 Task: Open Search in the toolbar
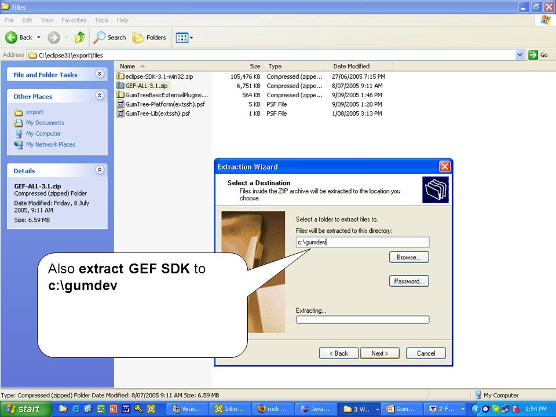click(109, 37)
